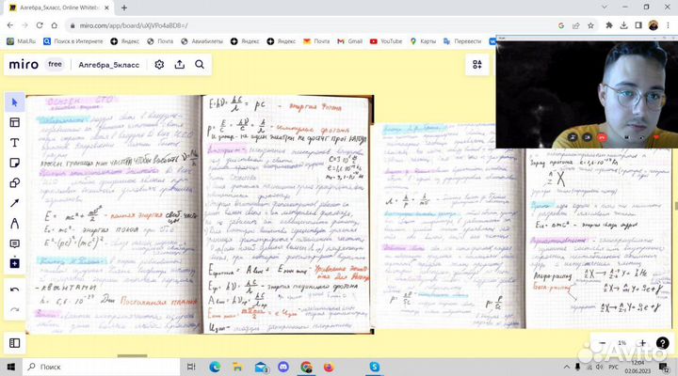Expand more tools in the left toolbar

coord(14,264)
